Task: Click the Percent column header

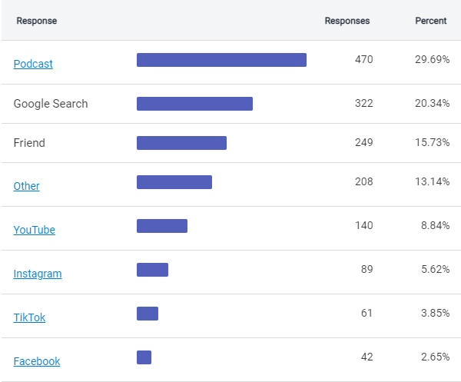Action: 430,21
